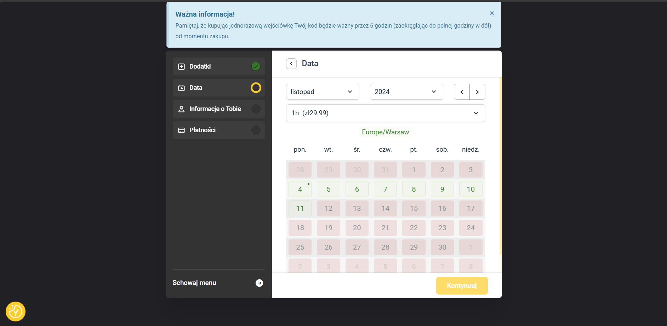Image resolution: width=667 pixels, height=326 pixels.
Task: Click the empty status circle on Płatności
Action: click(256, 130)
